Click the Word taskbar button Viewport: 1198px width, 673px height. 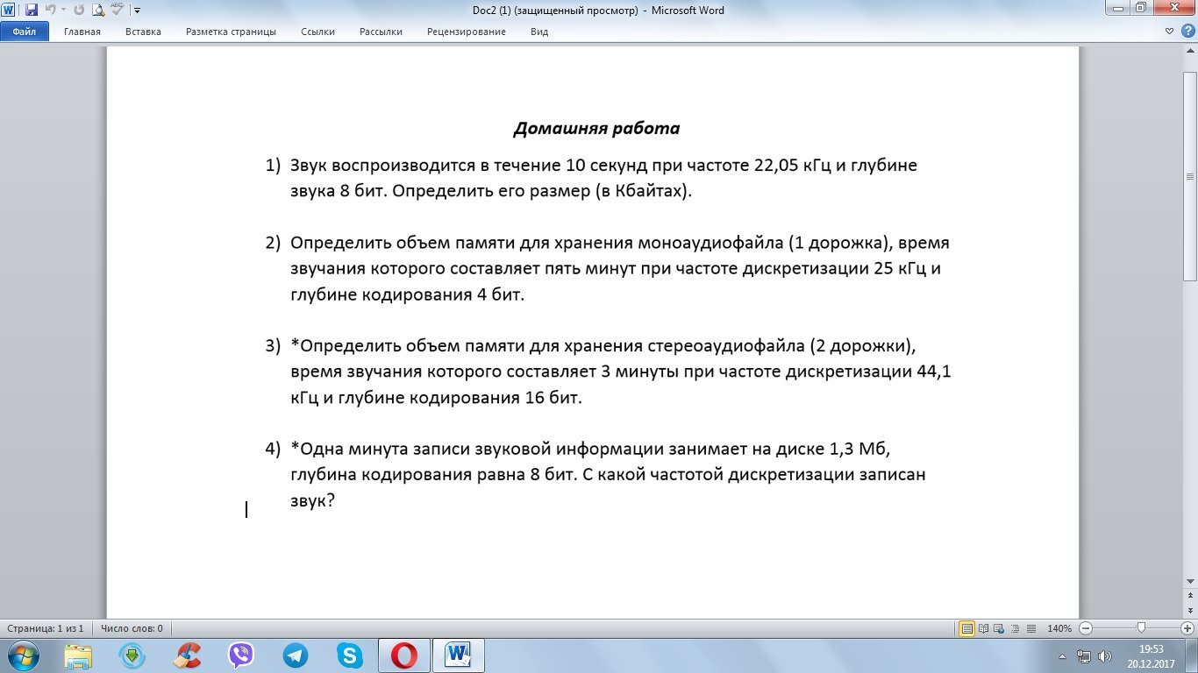coord(459,655)
